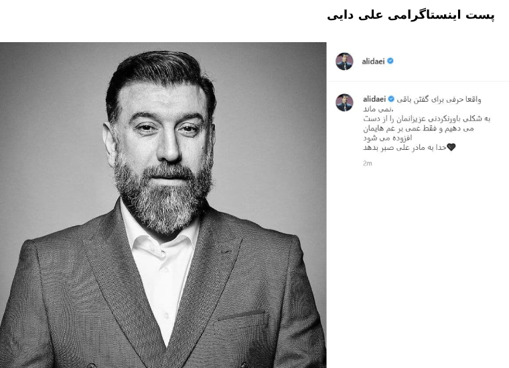
Task: Click the blue verified badge in the header
Action: pyautogui.click(x=390, y=61)
